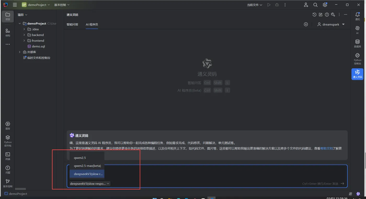Show more tool windows via left ellipsis
This screenshot has width=366, height=199.
tap(8, 44)
